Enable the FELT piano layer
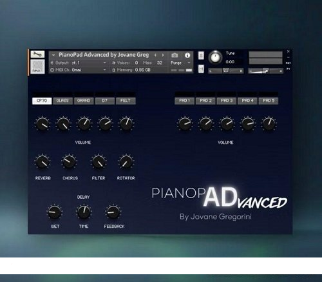Image resolution: width=322 pixels, height=282 pixels. (126, 101)
